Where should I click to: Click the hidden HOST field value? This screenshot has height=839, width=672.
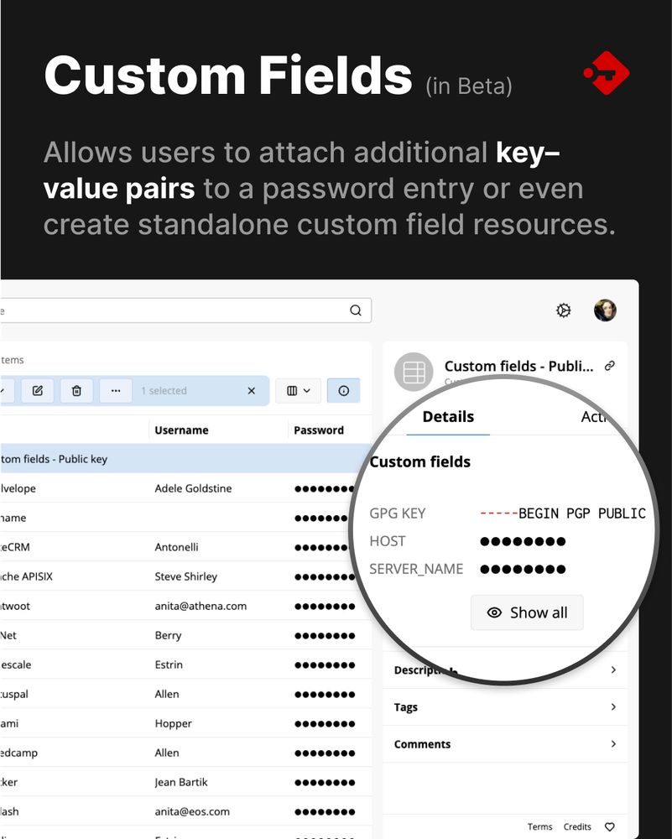point(523,541)
